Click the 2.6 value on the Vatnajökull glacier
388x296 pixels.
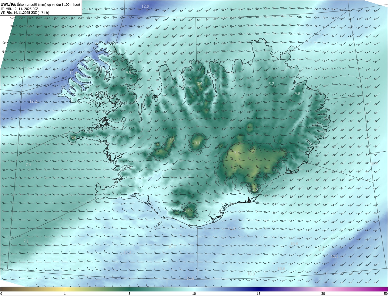tap(237, 153)
